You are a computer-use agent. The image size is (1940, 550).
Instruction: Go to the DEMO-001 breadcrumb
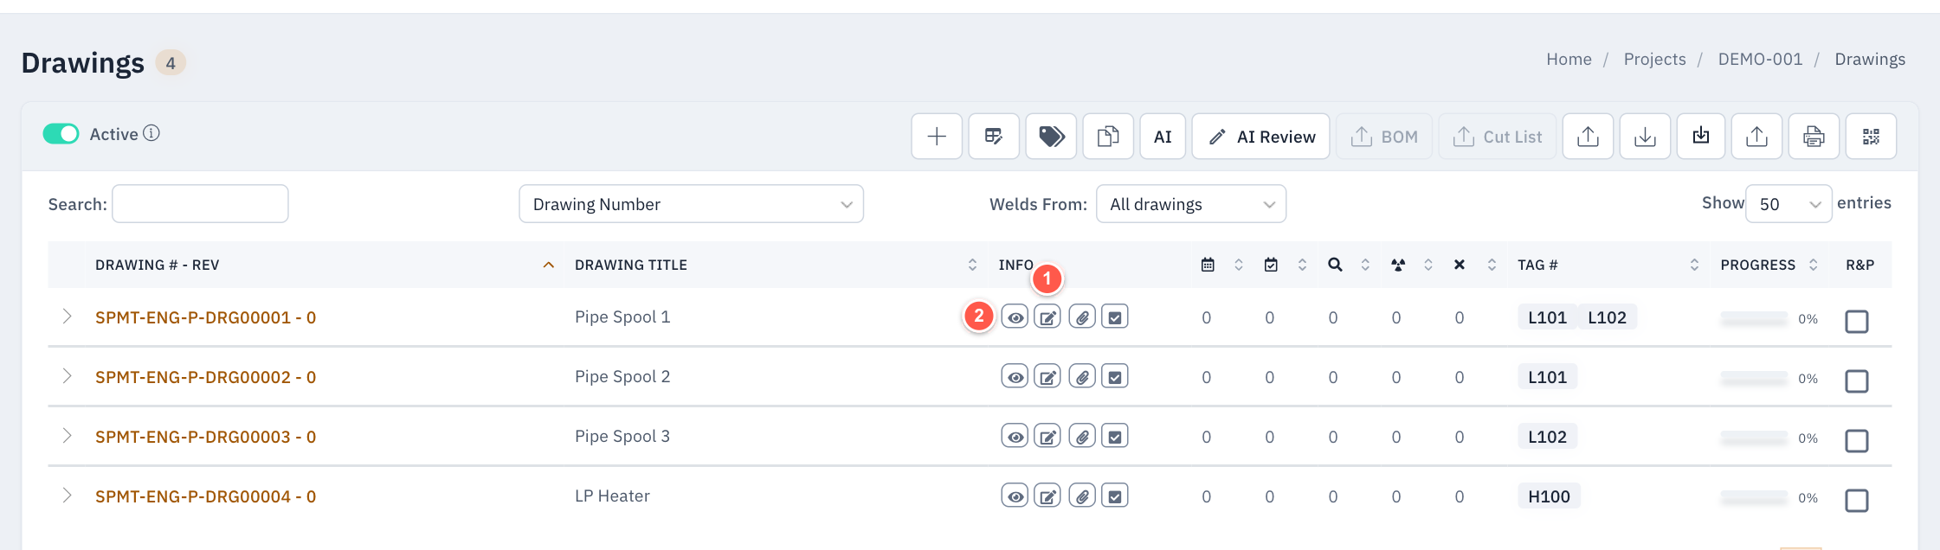pos(1760,59)
